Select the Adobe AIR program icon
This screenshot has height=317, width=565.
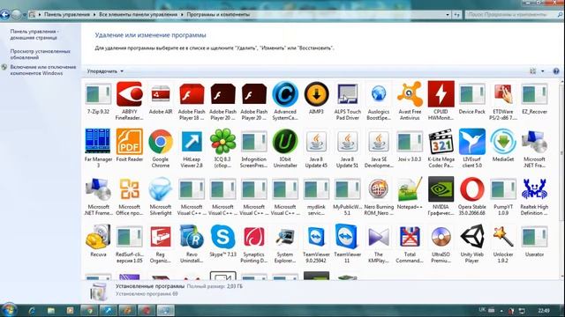coord(161,95)
